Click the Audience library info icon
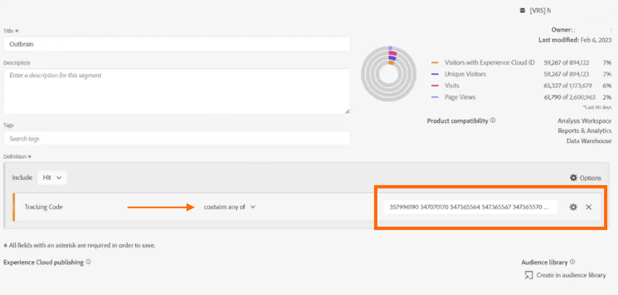The height and width of the screenshot is (295, 618). (x=572, y=262)
